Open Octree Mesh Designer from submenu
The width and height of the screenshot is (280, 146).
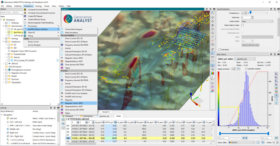point(74,29)
